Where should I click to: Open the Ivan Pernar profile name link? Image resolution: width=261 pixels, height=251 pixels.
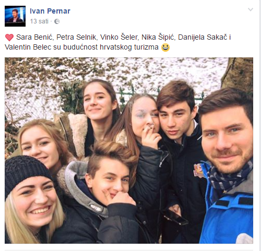[50, 11]
